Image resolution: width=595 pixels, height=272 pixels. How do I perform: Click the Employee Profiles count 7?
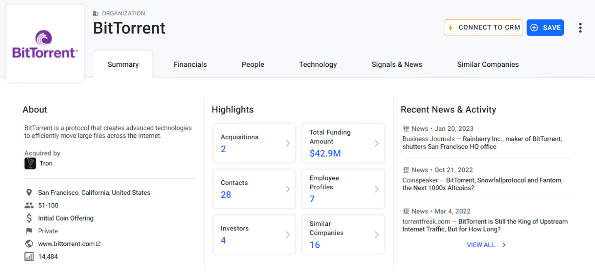point(312,199)
